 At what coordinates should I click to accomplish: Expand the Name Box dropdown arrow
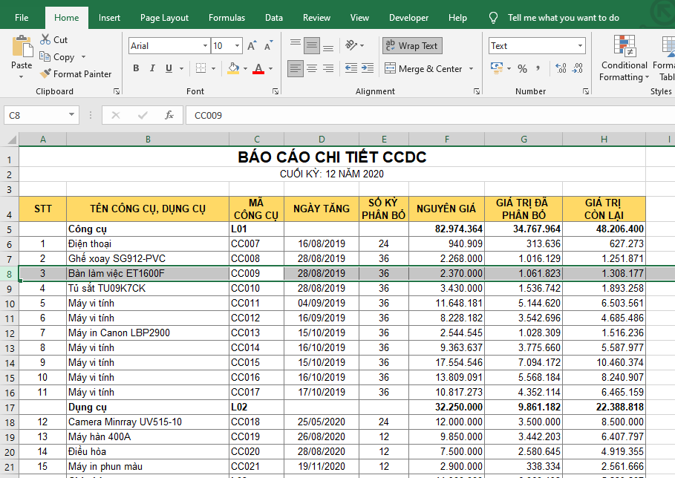72,115
